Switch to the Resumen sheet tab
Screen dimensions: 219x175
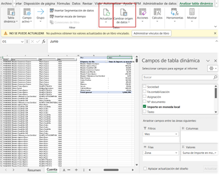pos(34,170)
